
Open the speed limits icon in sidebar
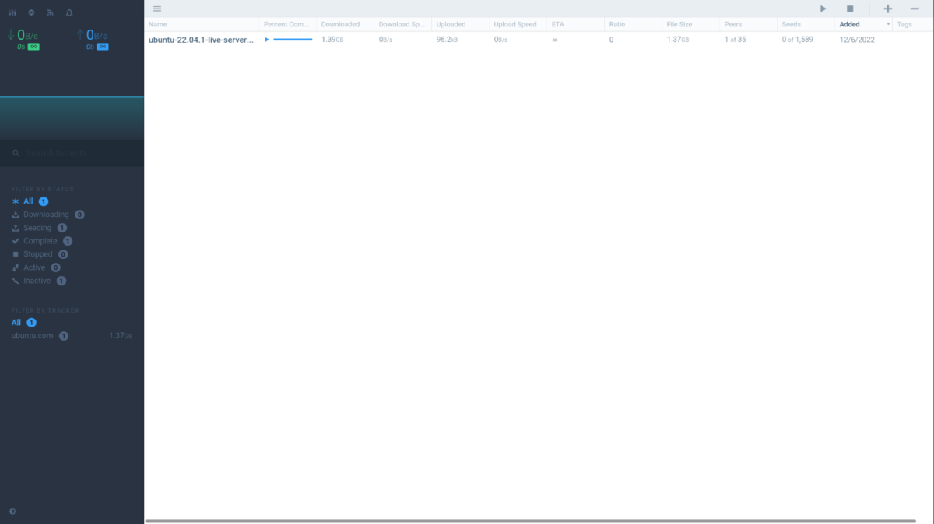[x=12, y=13]
